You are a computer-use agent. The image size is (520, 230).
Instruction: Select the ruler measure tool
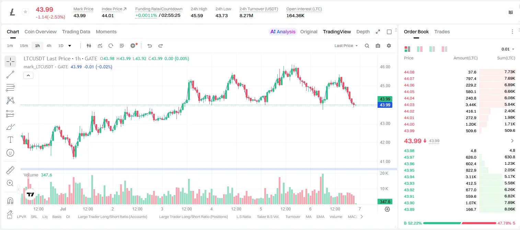click(x=10, y=170)
